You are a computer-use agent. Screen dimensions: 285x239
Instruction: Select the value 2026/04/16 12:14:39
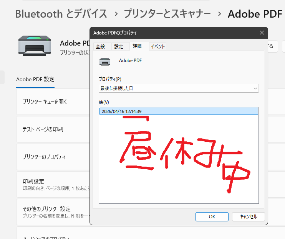tap(179, 111)
